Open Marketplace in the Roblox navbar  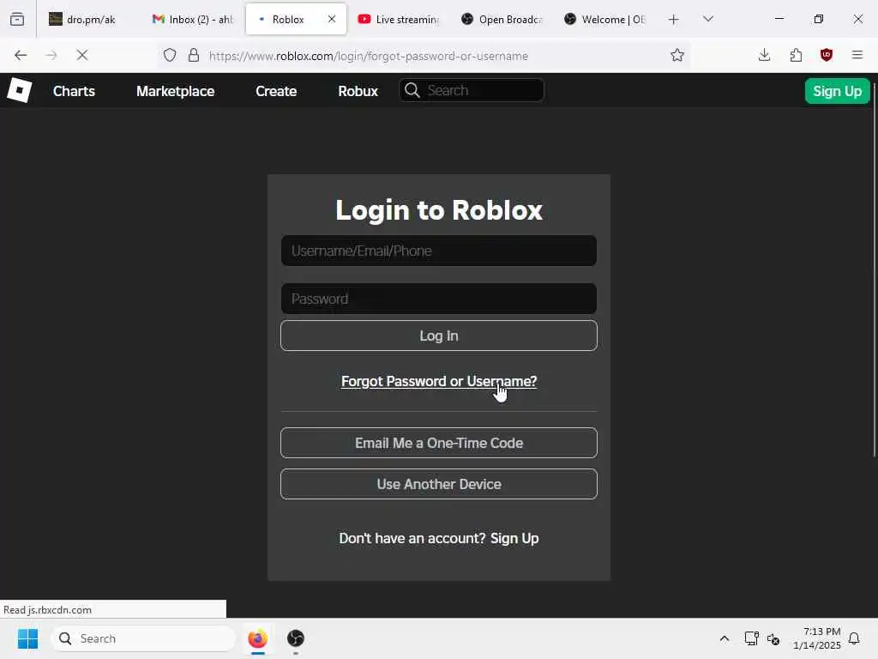tap(175, 91)
